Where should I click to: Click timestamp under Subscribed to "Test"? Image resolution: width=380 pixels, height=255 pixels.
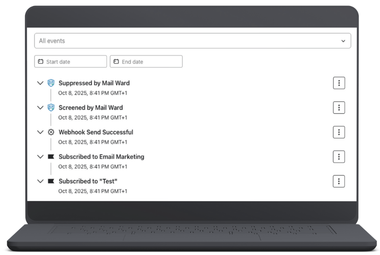tap(92, 191)
